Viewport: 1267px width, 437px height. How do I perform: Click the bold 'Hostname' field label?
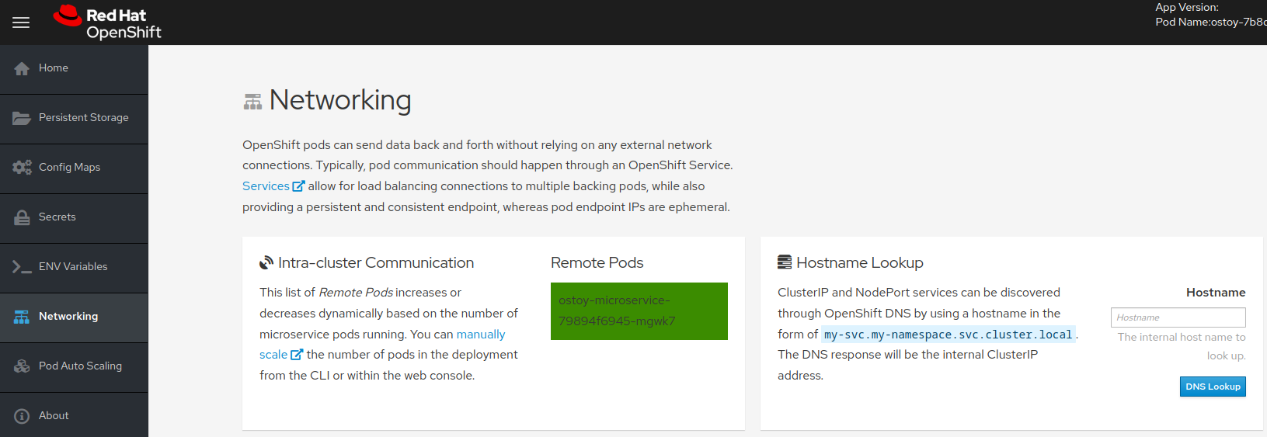coord(1216,293)
